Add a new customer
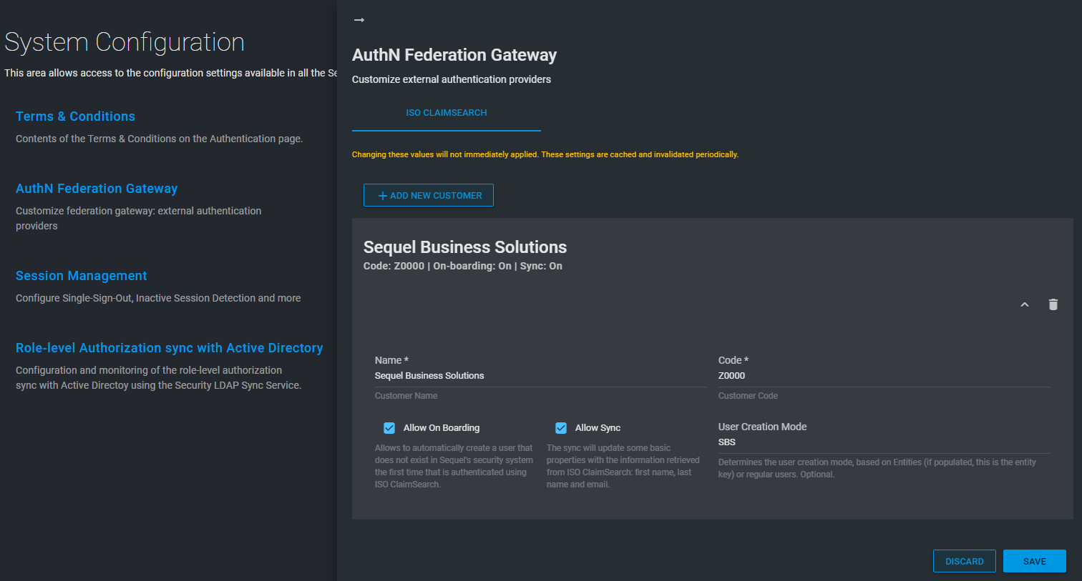Viewport: 1082px width, 581px height. [429, 195]
